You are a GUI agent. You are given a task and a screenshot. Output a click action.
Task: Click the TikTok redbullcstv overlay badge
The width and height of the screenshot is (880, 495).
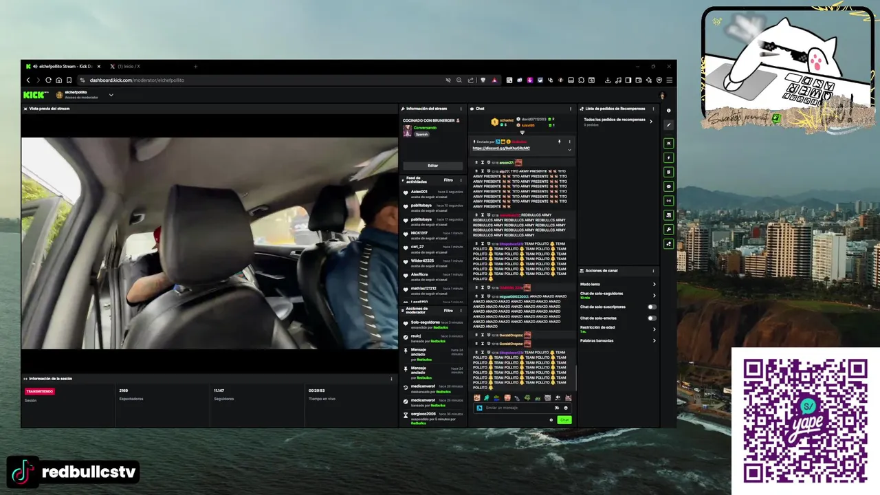73,472
